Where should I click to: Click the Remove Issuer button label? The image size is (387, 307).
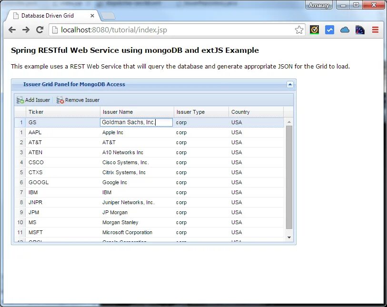pos(82,100)
